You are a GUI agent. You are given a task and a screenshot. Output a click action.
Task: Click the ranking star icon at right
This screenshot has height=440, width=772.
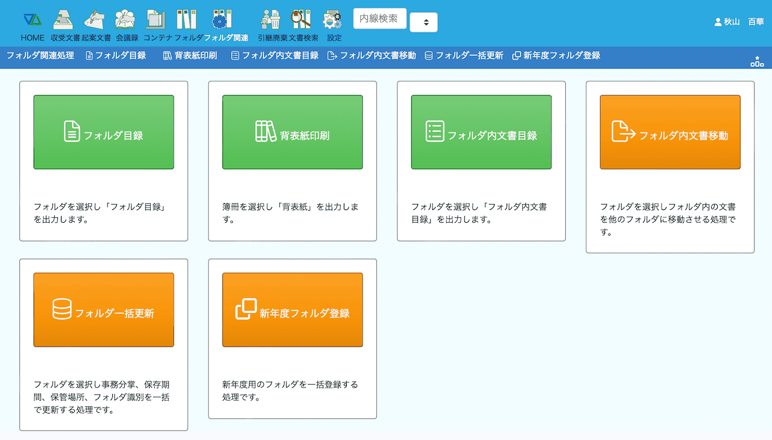(x=757, y=61)
